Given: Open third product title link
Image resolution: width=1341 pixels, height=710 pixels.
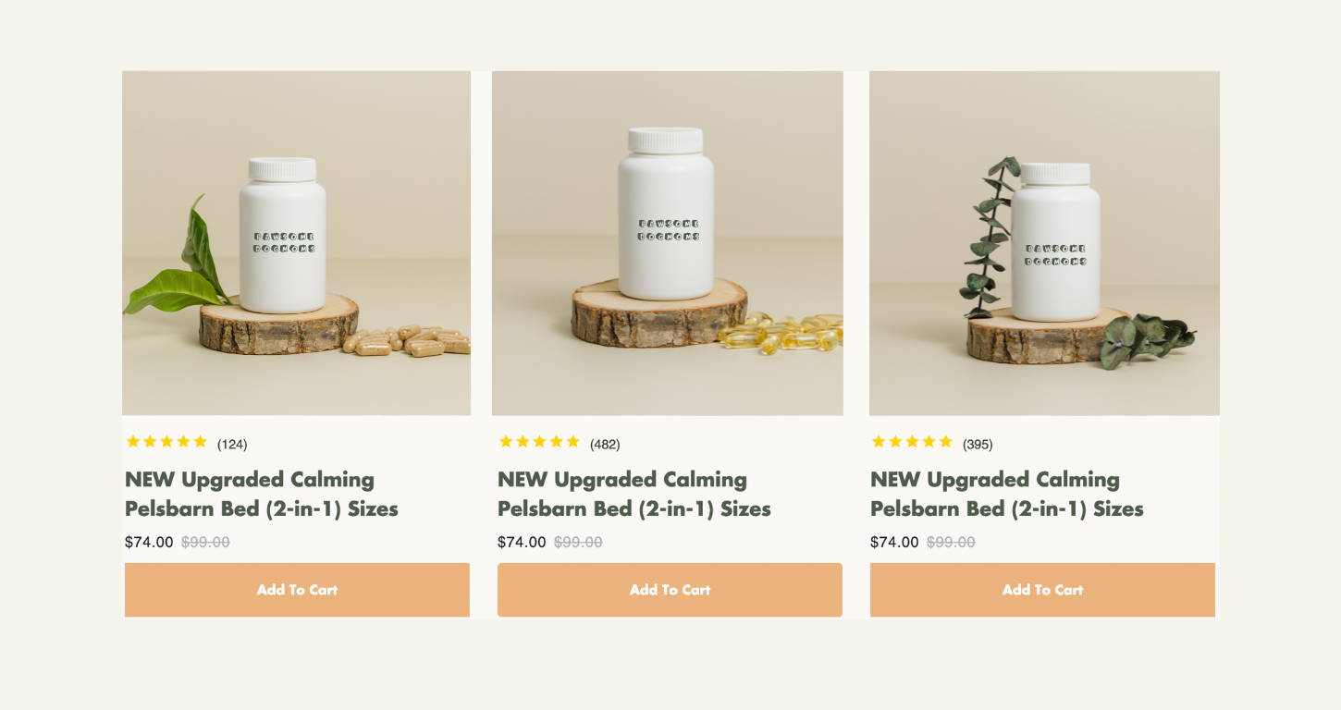Looking at the screenshot, I should 1007,494.
